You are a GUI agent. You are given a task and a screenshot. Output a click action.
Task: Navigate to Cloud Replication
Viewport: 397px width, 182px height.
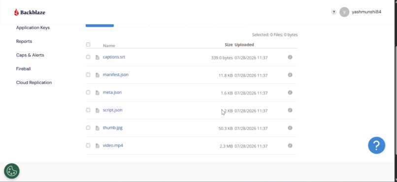pos(34,83)
